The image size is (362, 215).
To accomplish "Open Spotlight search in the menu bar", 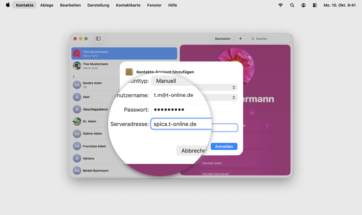I will pos(292,5).
